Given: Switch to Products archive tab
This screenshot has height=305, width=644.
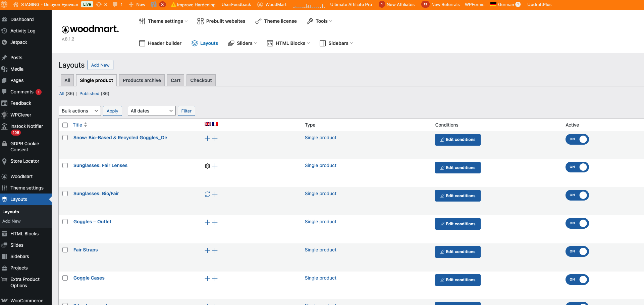Looking at the screenshot, I should [x=142, y=80].
